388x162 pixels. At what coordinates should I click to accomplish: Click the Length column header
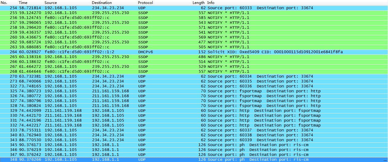pyautogui.click(x=199, y=2)
